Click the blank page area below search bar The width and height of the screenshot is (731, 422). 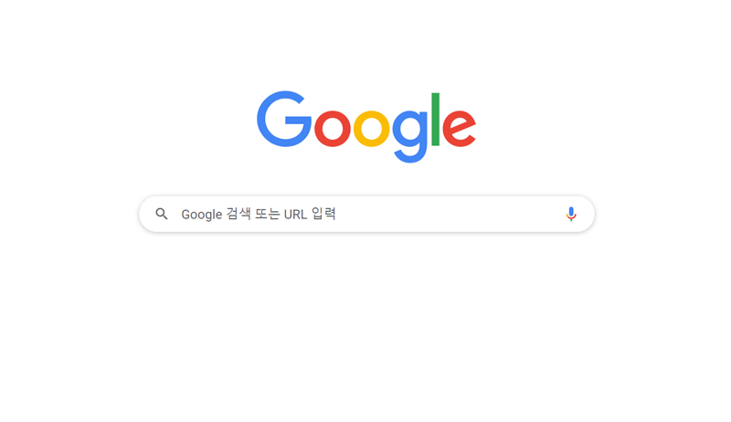(x=366, y=326)
